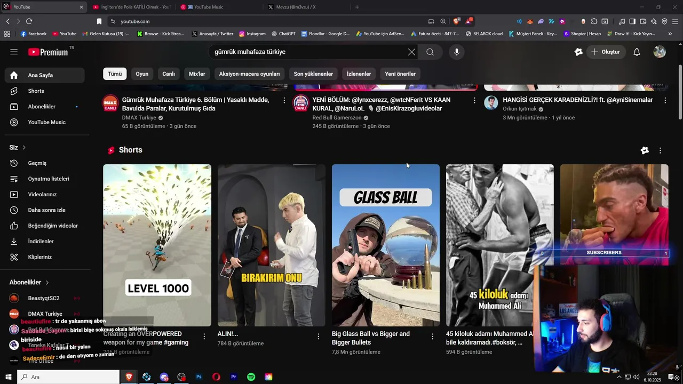The image size is (683, 384).
Task: Open the account avatar menu
Action: coord(660,52)
